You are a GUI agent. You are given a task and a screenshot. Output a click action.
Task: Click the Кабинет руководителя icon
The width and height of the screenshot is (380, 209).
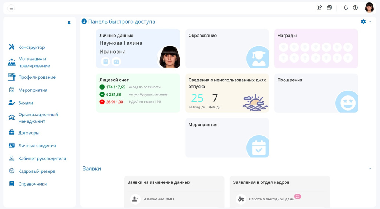coord(12,158)
